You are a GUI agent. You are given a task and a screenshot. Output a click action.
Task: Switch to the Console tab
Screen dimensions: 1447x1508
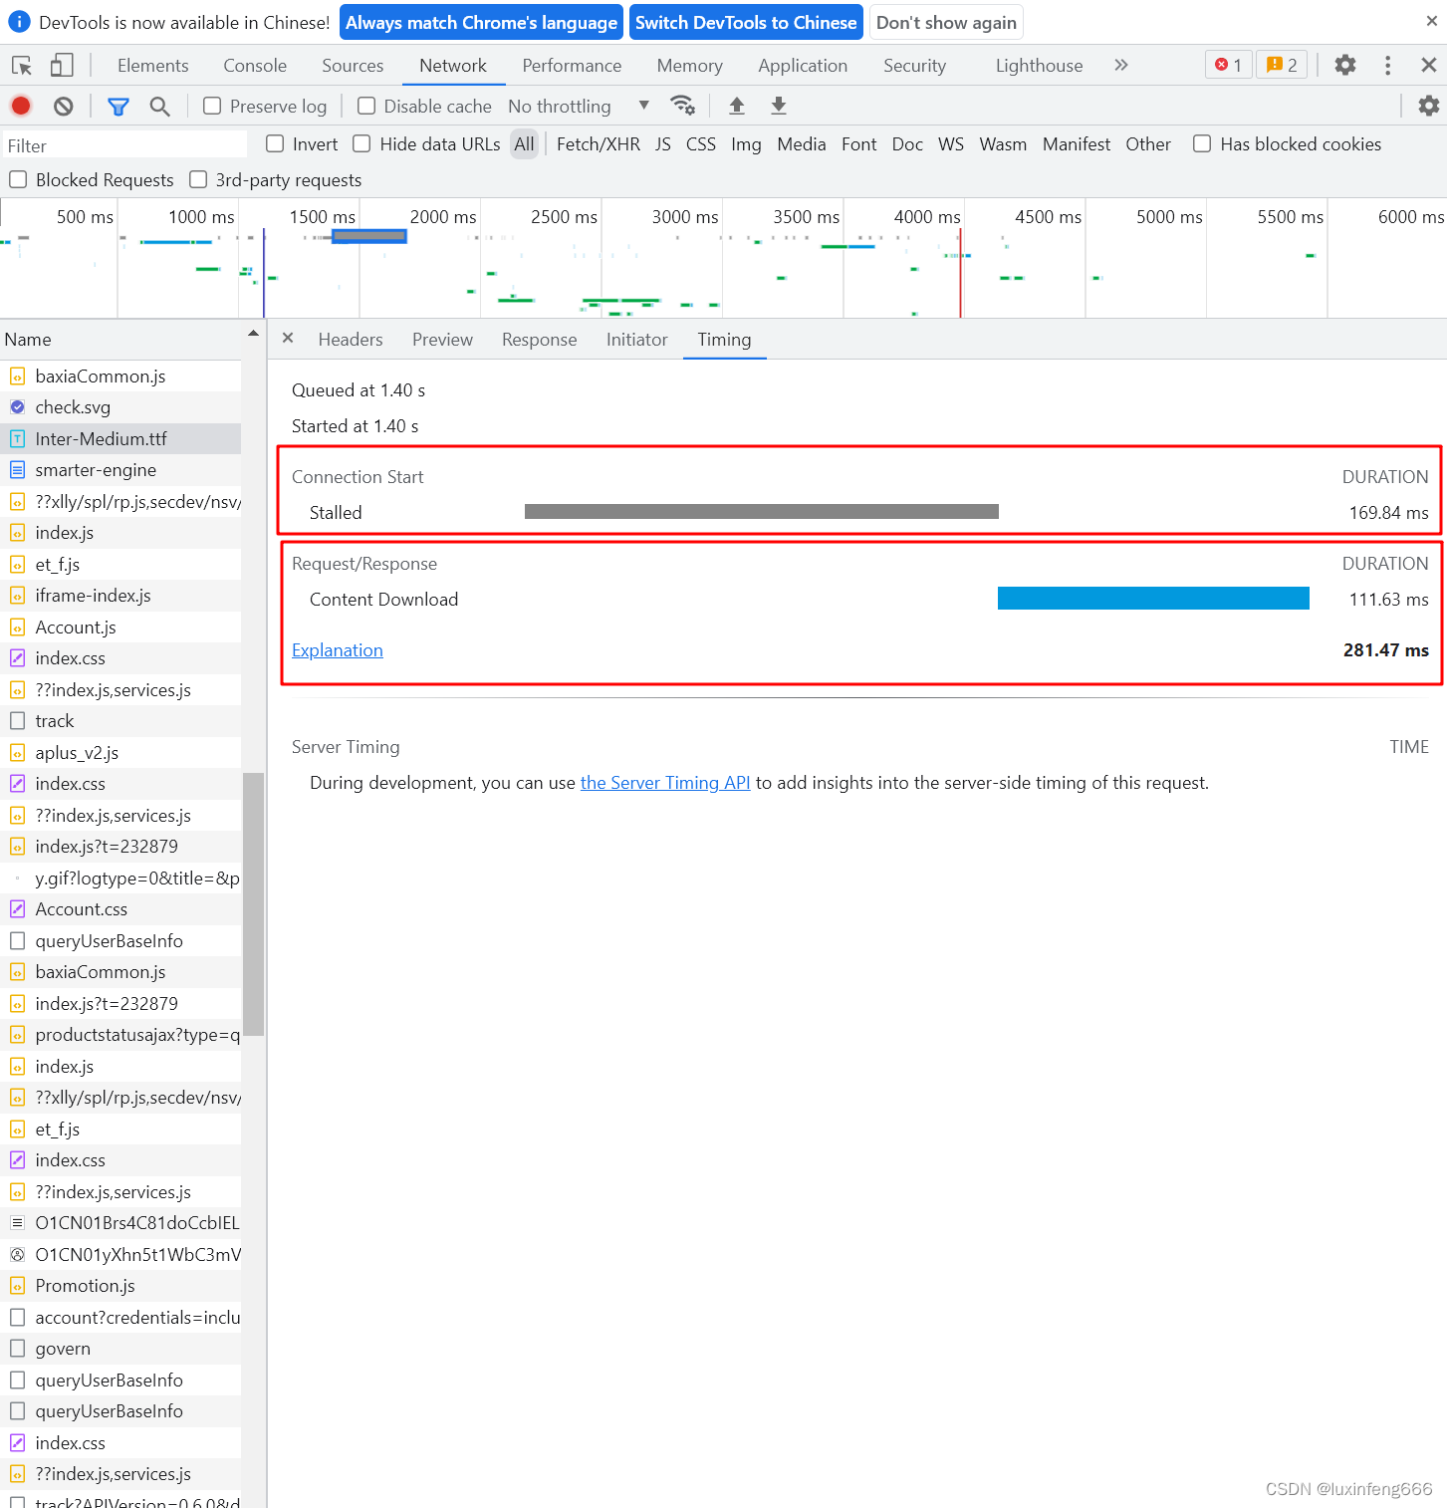tap(255, 66)
